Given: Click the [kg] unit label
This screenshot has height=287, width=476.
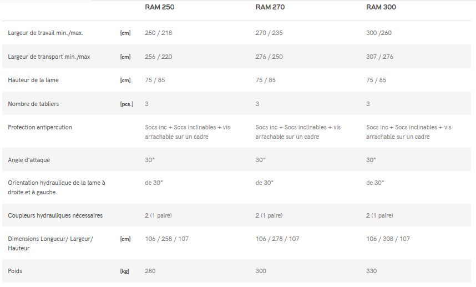Looking at the screenshot, I should (125, 271).
